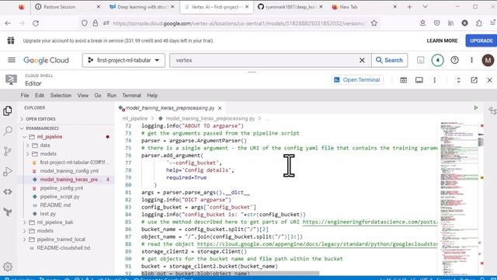The height and width of the screenshot is (280, 497).
Task: Open the Edit menu
Action: tap(40, 95)
